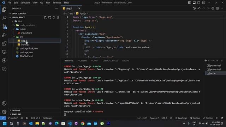Collapse all folders in Explorer

point(58,17)
